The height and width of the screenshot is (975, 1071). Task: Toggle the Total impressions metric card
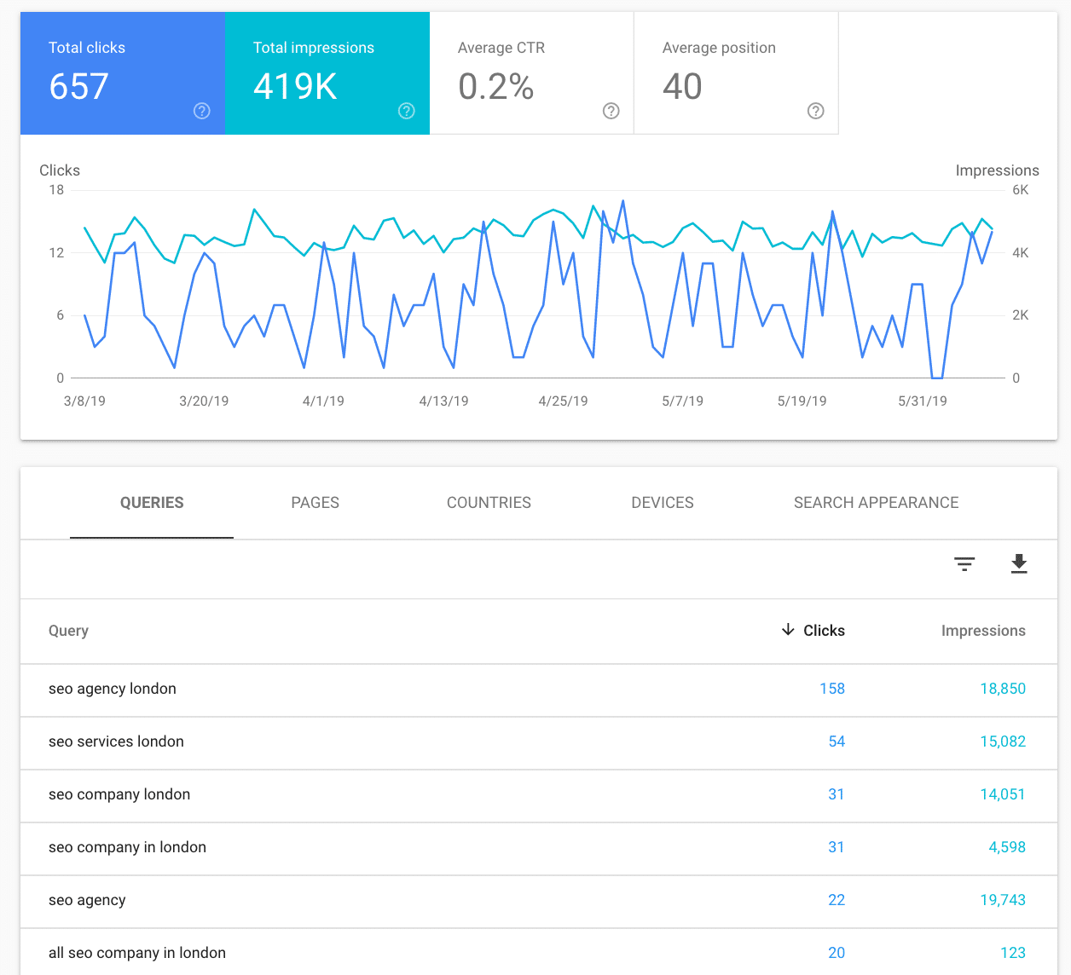coord(327,72)
